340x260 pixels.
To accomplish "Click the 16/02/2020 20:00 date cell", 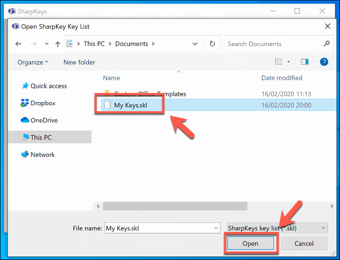I will point(286,105).
